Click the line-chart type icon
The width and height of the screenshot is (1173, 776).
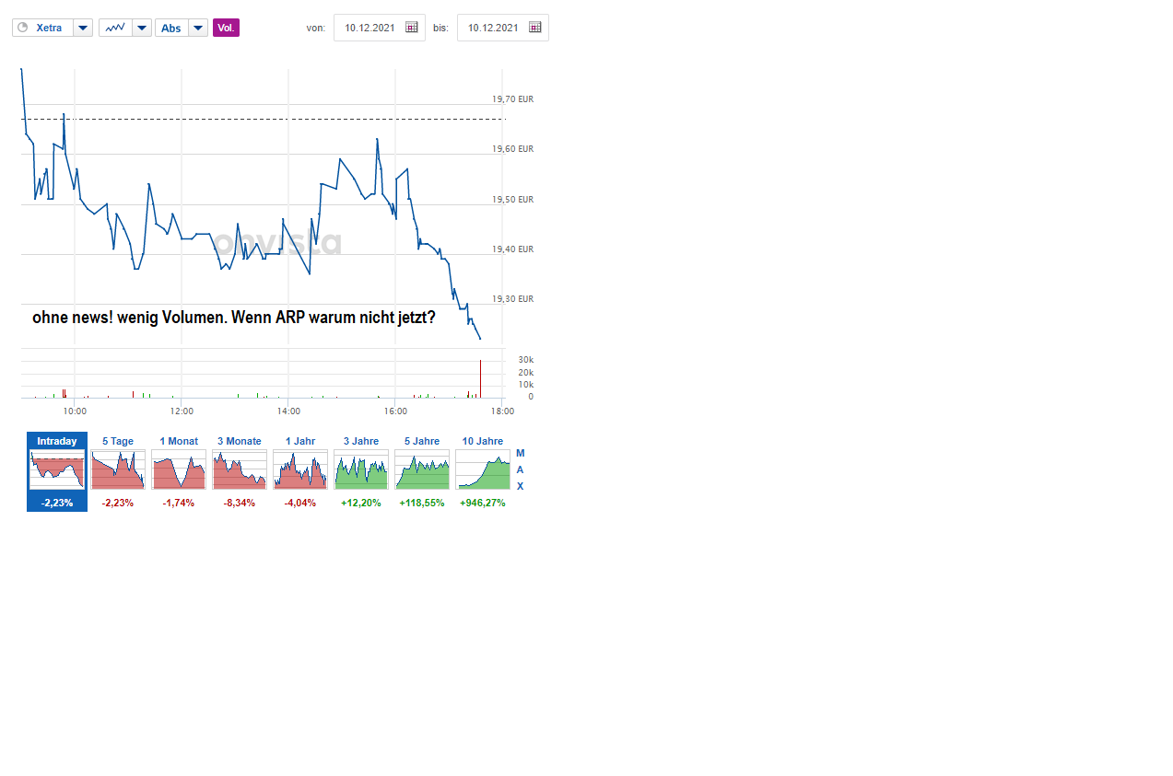tap(114, 27)
